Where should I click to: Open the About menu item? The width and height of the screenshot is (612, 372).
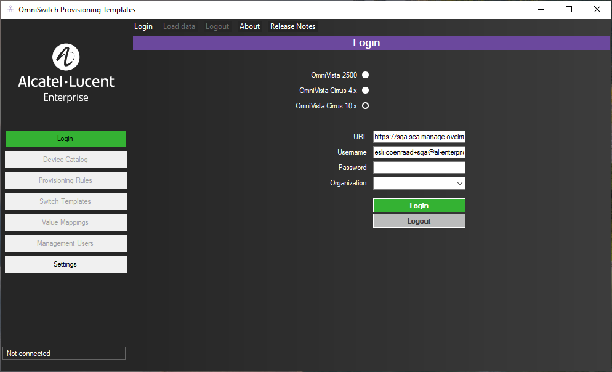click(249, 26)
